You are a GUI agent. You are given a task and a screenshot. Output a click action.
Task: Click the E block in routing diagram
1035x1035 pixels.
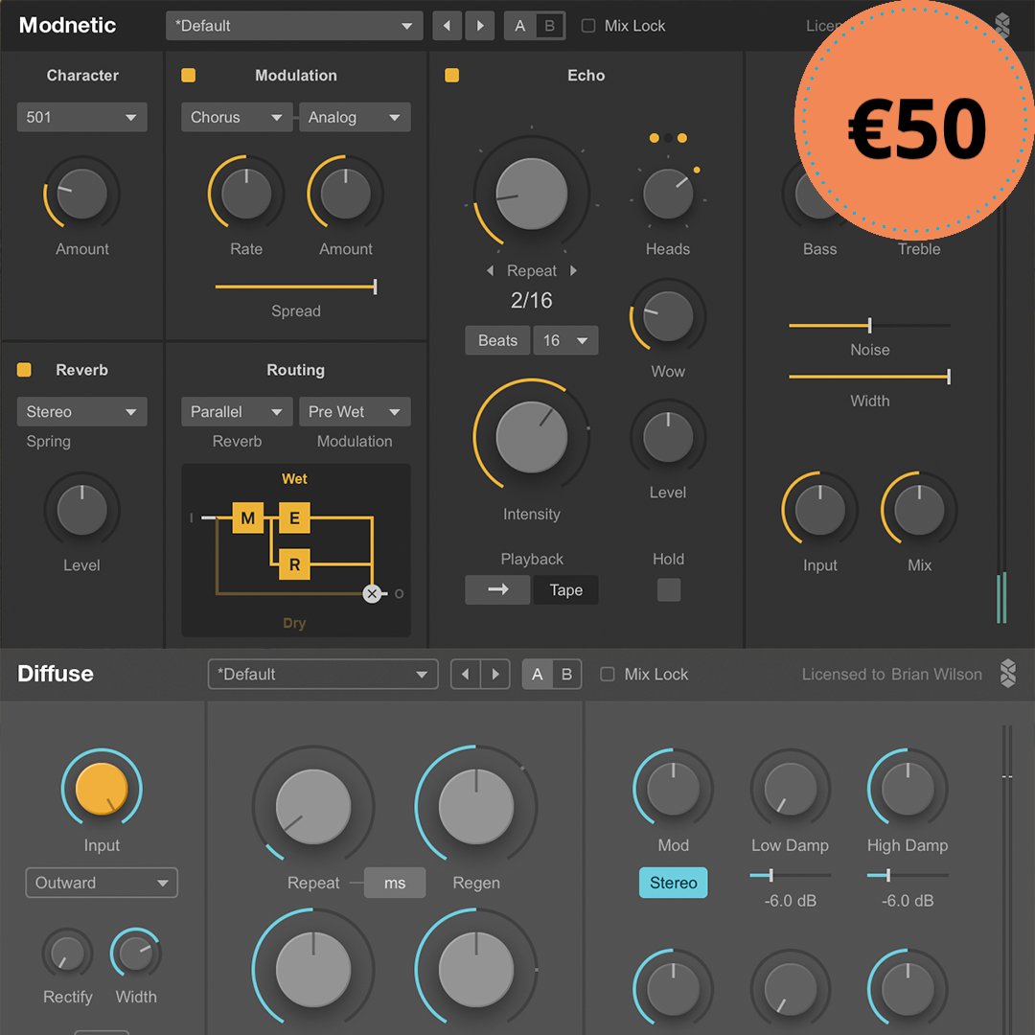294,517
